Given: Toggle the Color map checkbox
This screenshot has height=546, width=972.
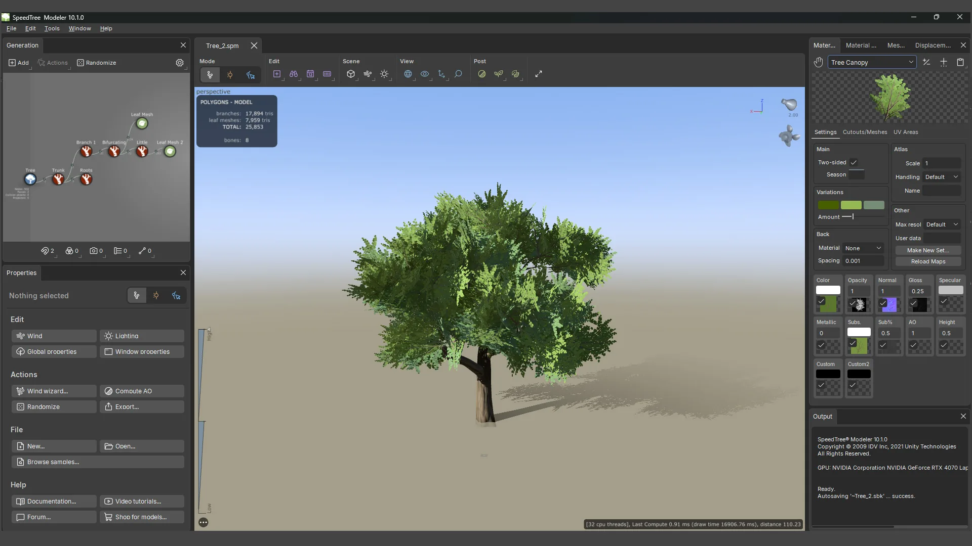Looking at the screenshot, I should (821, 301).
